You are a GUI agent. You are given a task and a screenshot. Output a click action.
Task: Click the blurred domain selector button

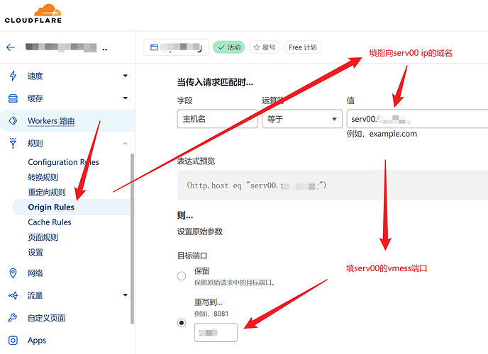pyautogui.click(x=176, y=47)
